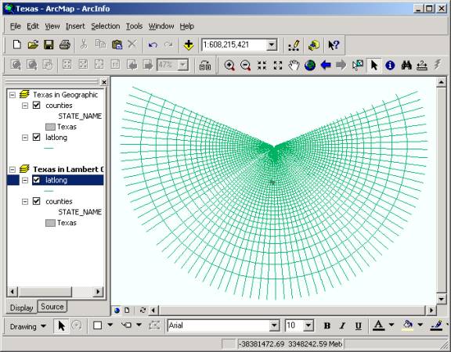
Task: Open the Find binoculars tool
Action: point(406,66)
